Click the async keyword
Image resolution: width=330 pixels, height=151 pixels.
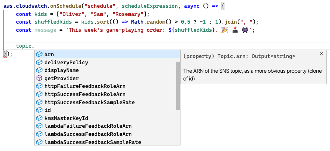coord(192,6)
